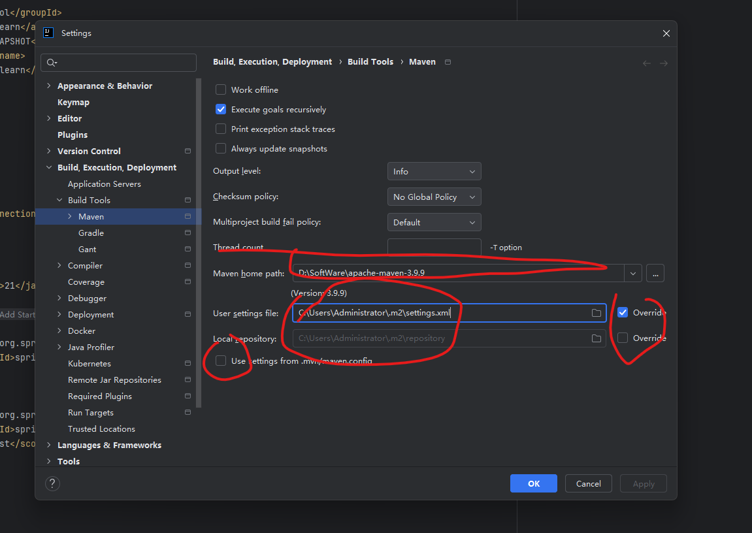
Task: Select Keymap in settings tree
Action: (x=73, y=102)
